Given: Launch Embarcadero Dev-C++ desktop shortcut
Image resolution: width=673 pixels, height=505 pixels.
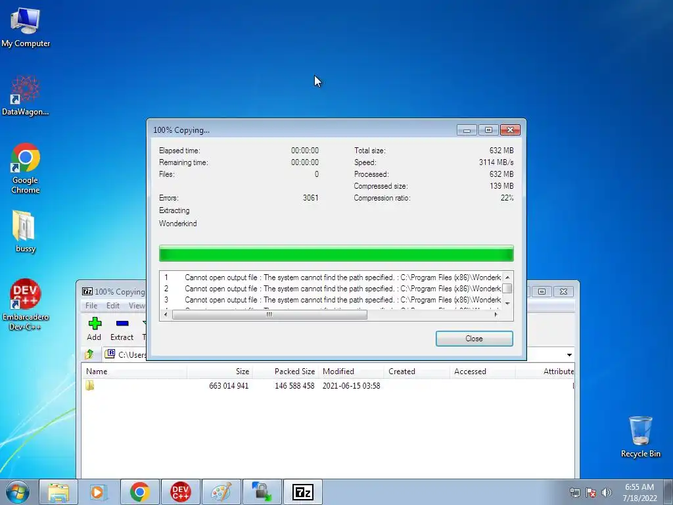Looking at the screenshot, I should [x=26, y=304].
